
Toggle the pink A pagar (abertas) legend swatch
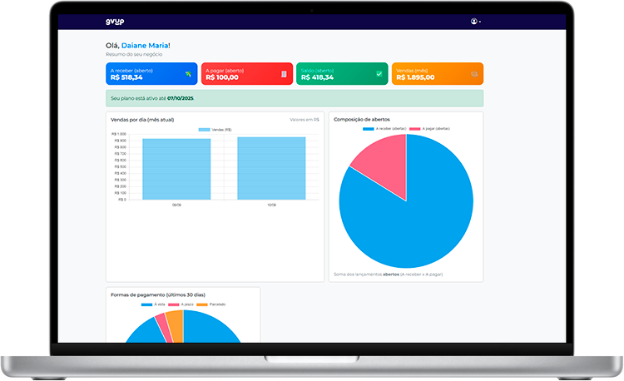coord(414,129)
